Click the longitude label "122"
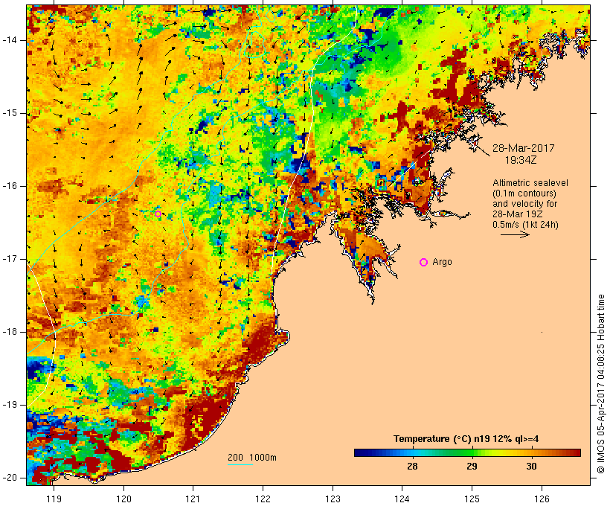This screenshot has height=506, width=610. [x=263, y=499]
